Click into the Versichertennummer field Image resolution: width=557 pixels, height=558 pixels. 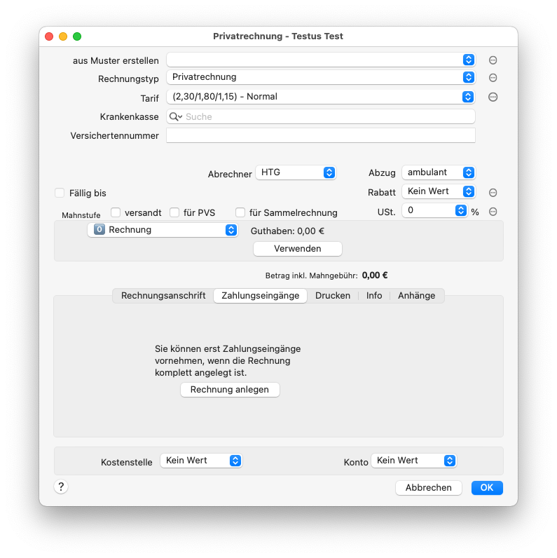(321, 135)
